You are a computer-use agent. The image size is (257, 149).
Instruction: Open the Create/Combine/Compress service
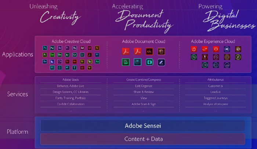click(143, 80)
